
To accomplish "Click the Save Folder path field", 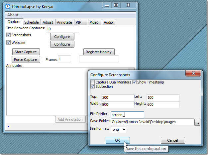I will click(x=153, y=122).
